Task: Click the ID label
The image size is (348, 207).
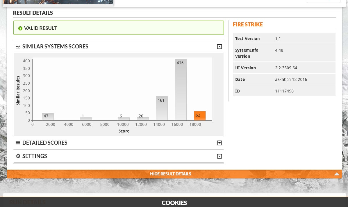Action: 238,91
